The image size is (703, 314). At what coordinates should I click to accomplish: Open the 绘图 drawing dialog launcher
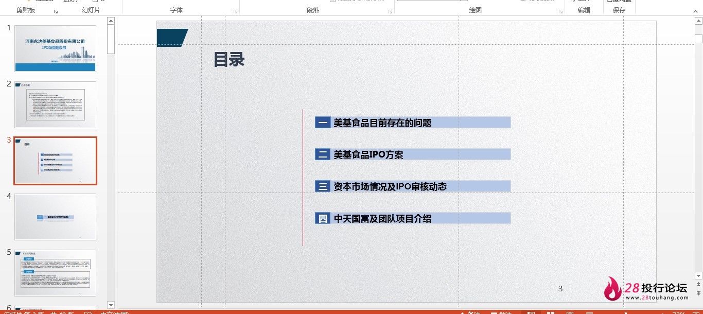tap(560, 11)
